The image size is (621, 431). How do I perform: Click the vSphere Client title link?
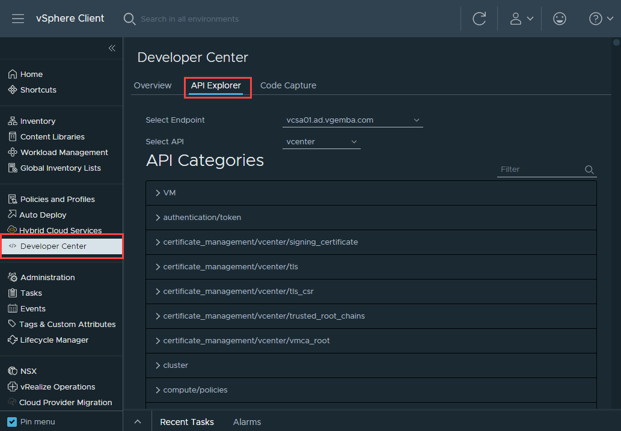click(x=70, y=19)
